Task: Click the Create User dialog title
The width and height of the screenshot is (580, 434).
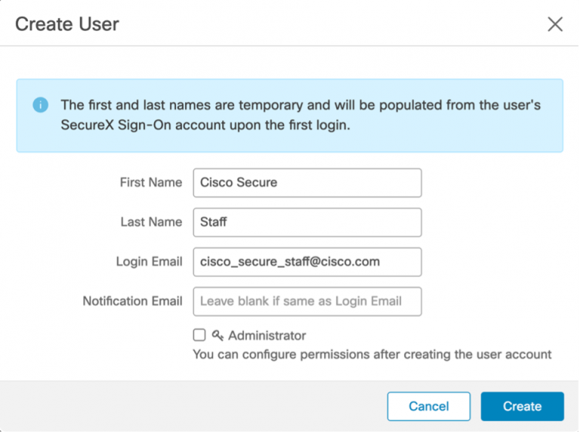Action: pyautogui.click(x=67, y=24)
